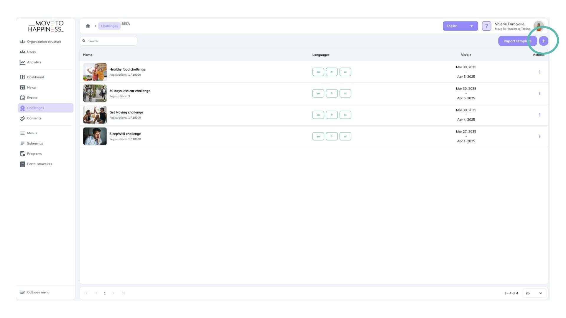
Task: Go to previous page arrow
Action: tap(96, 293)
